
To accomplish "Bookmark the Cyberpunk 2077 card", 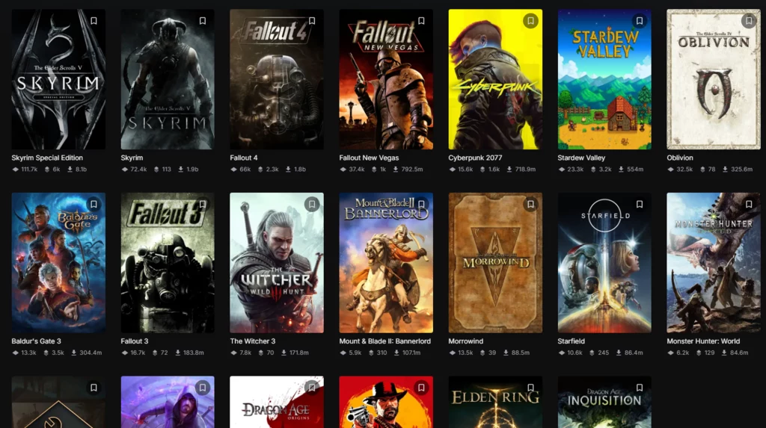I will [x=530, y=21].
